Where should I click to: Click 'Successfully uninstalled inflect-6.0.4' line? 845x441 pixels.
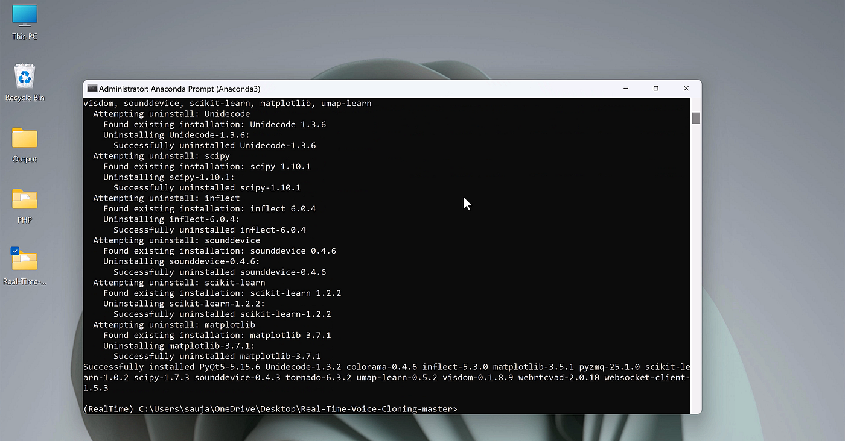209,230
